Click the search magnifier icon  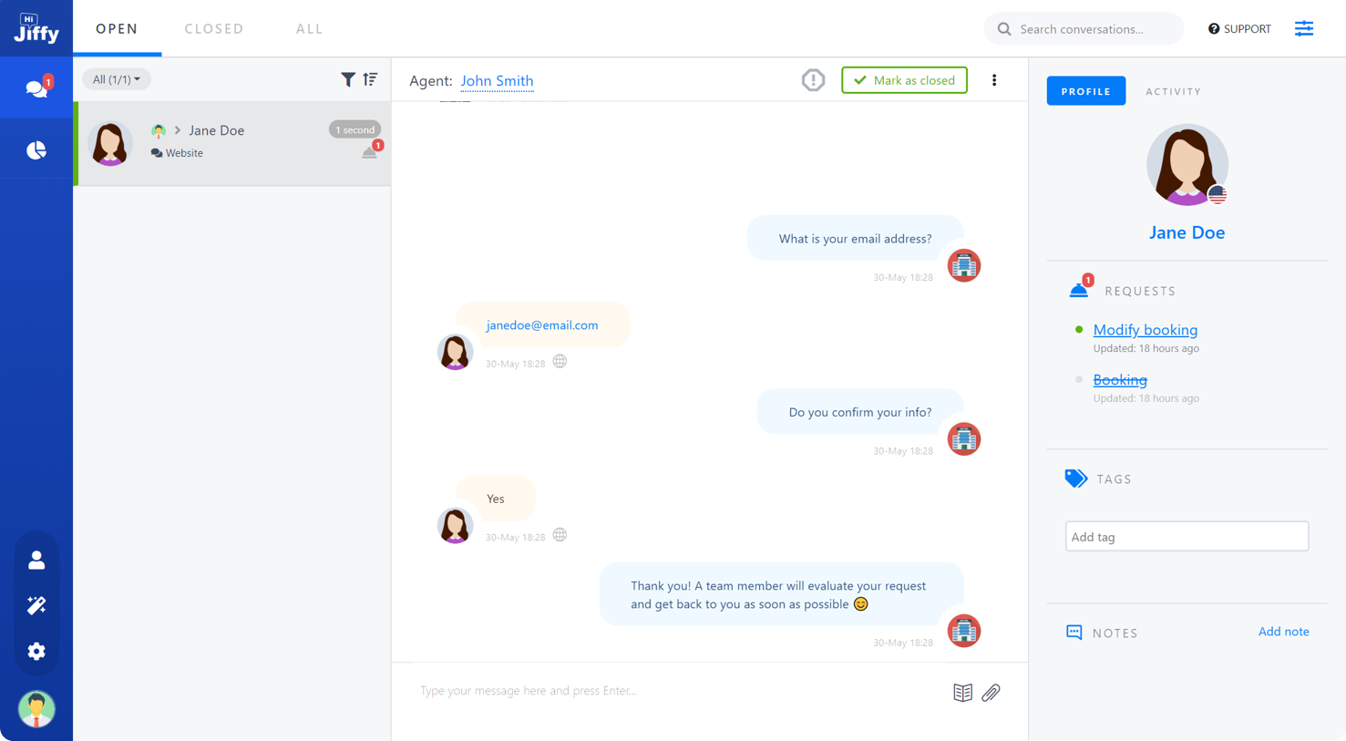pyautogui.click(x=1004, y=29)
